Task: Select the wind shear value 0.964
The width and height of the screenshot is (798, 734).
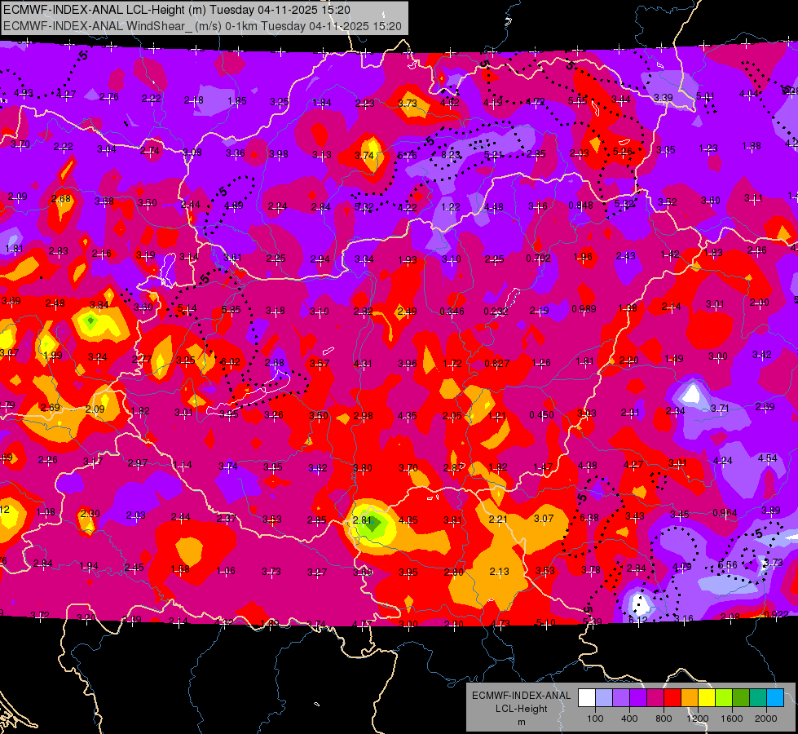Action: coord(725,512)
